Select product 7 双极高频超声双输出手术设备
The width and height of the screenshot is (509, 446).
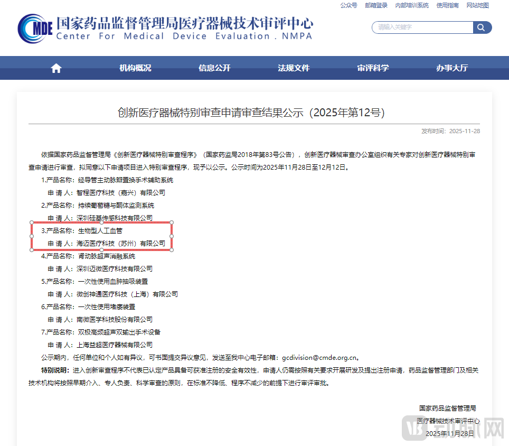coord(119,332)
